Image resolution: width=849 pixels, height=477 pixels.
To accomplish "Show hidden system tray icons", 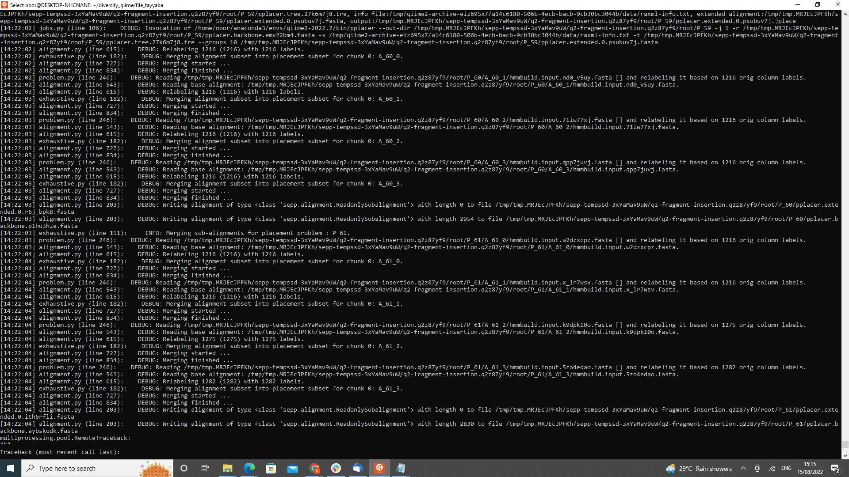I will point(743,468).
